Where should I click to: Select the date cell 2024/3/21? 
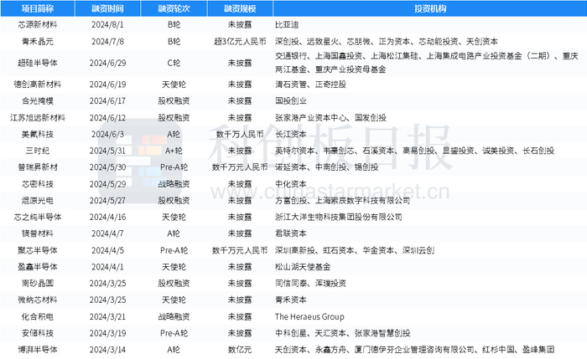(x=108, y=317)
